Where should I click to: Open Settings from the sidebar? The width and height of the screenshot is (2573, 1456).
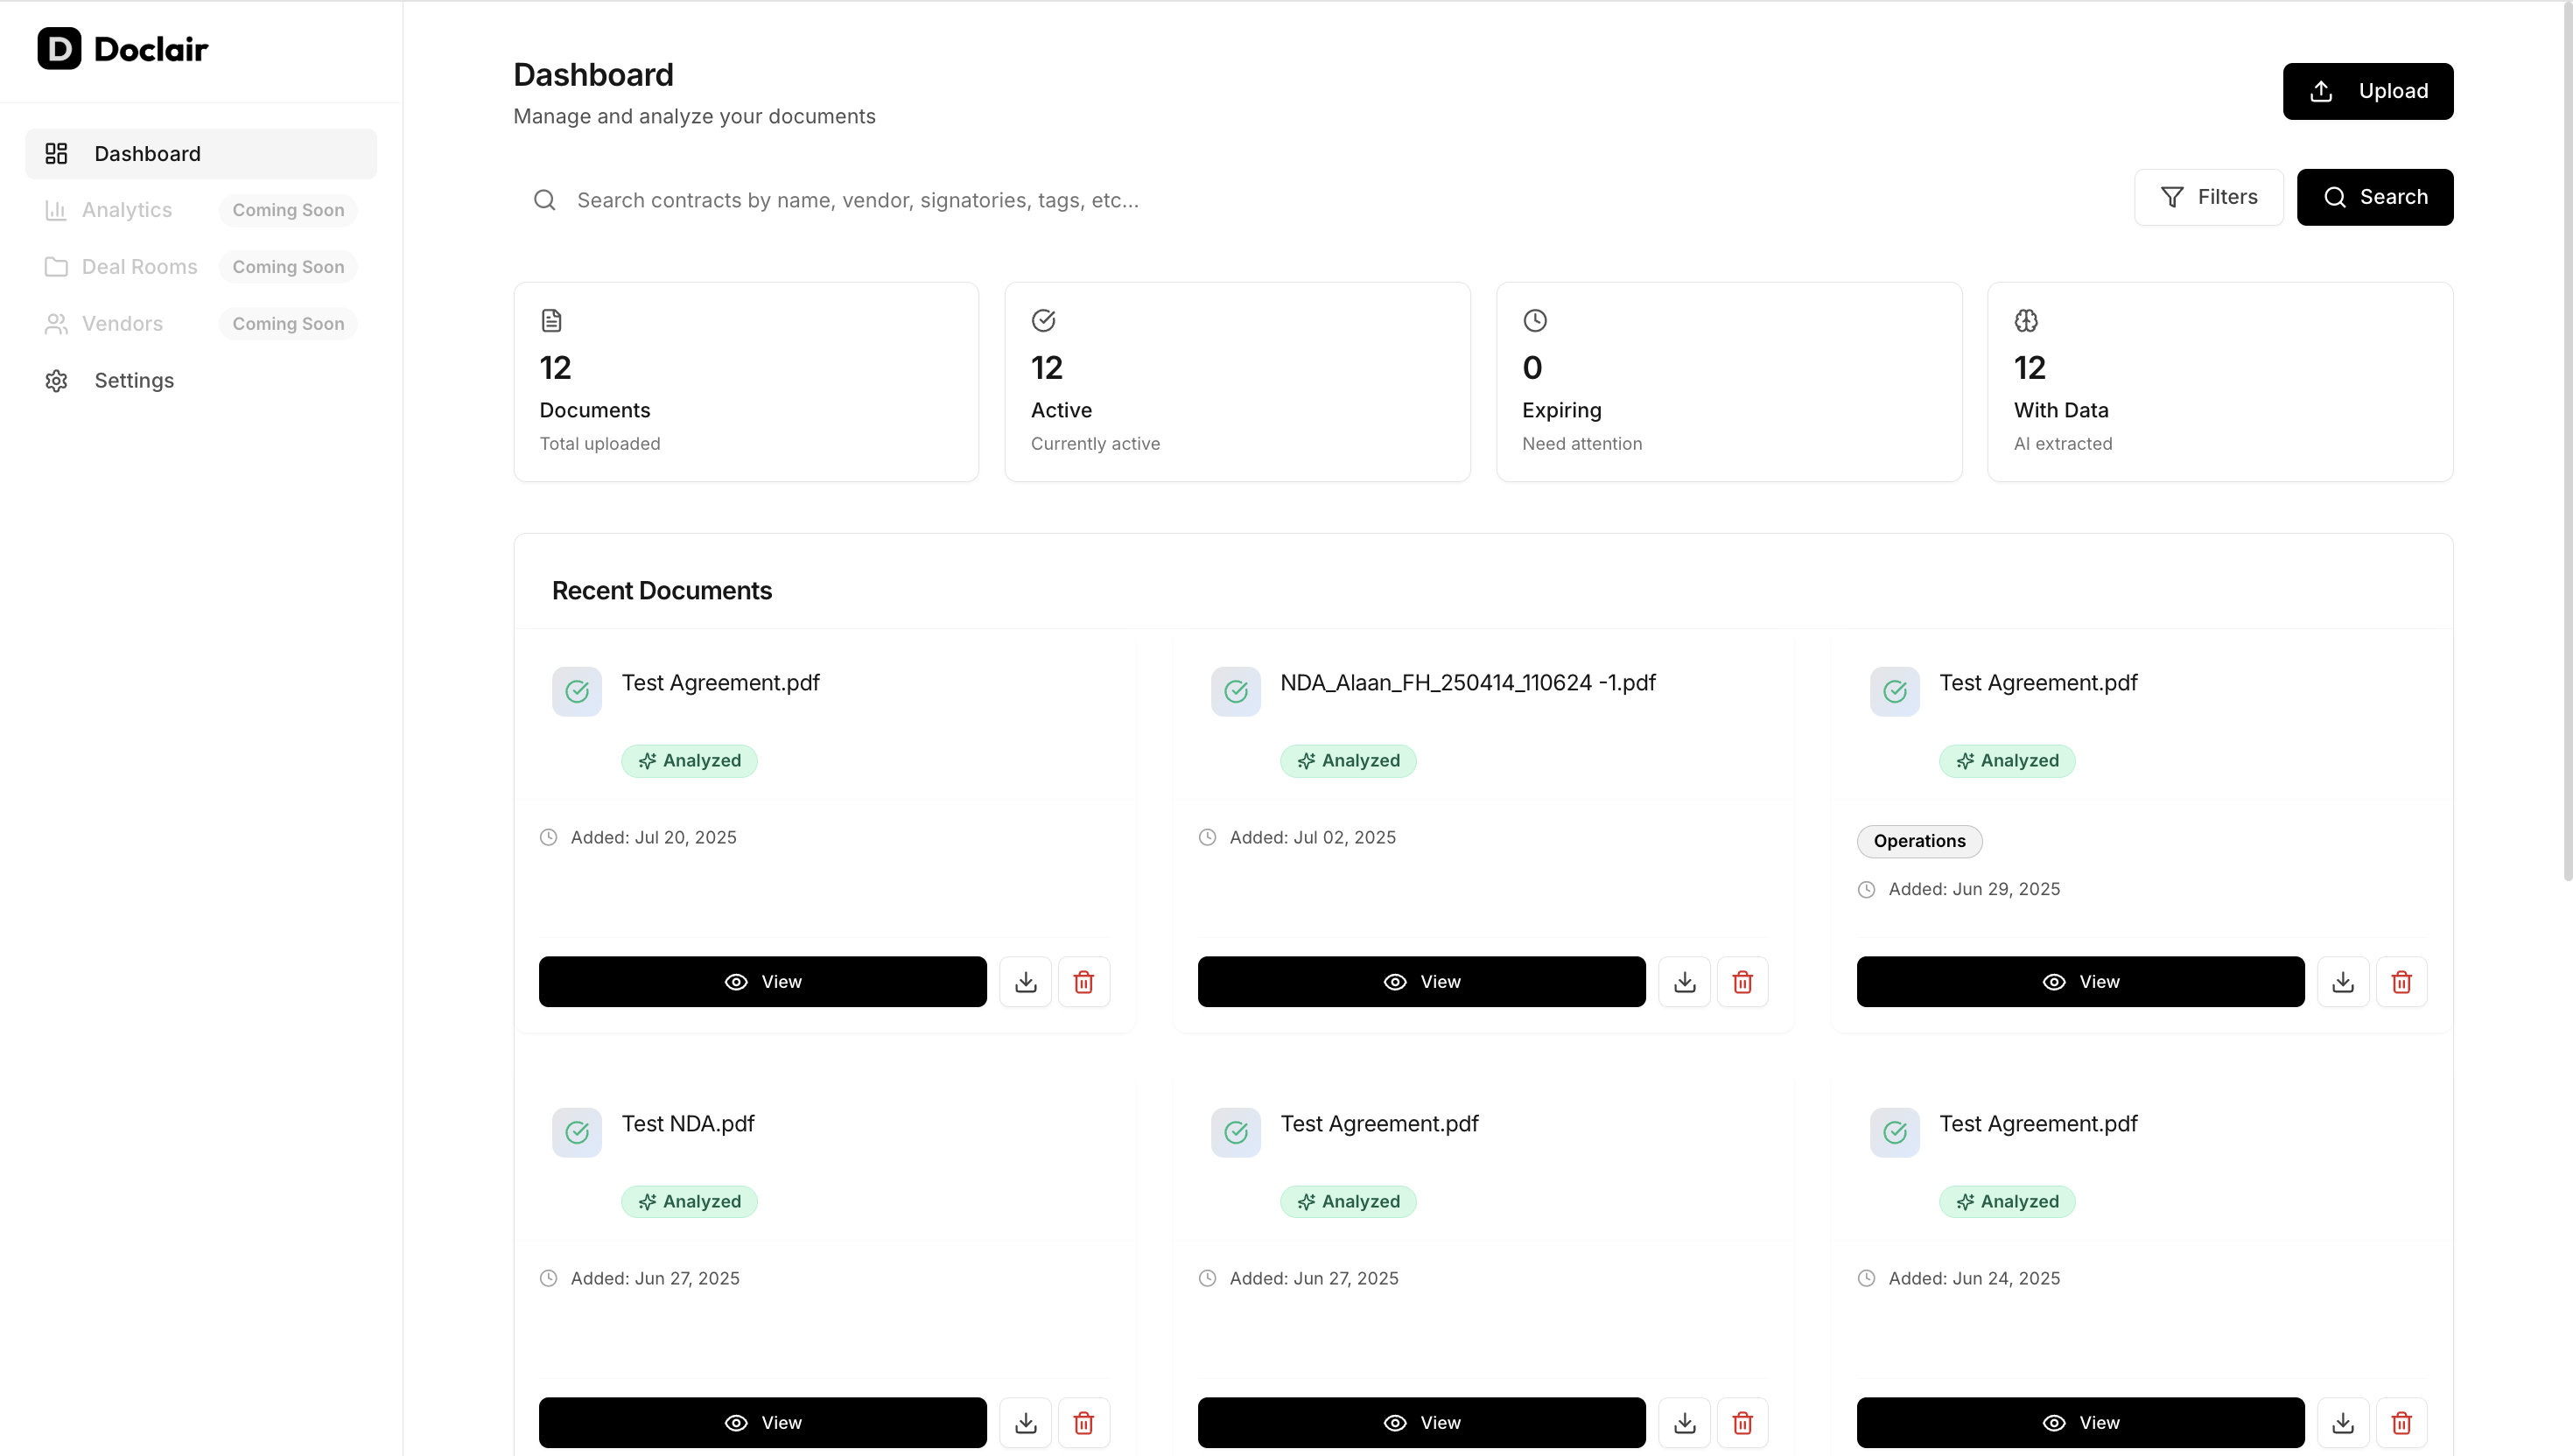tap(133, 380)
